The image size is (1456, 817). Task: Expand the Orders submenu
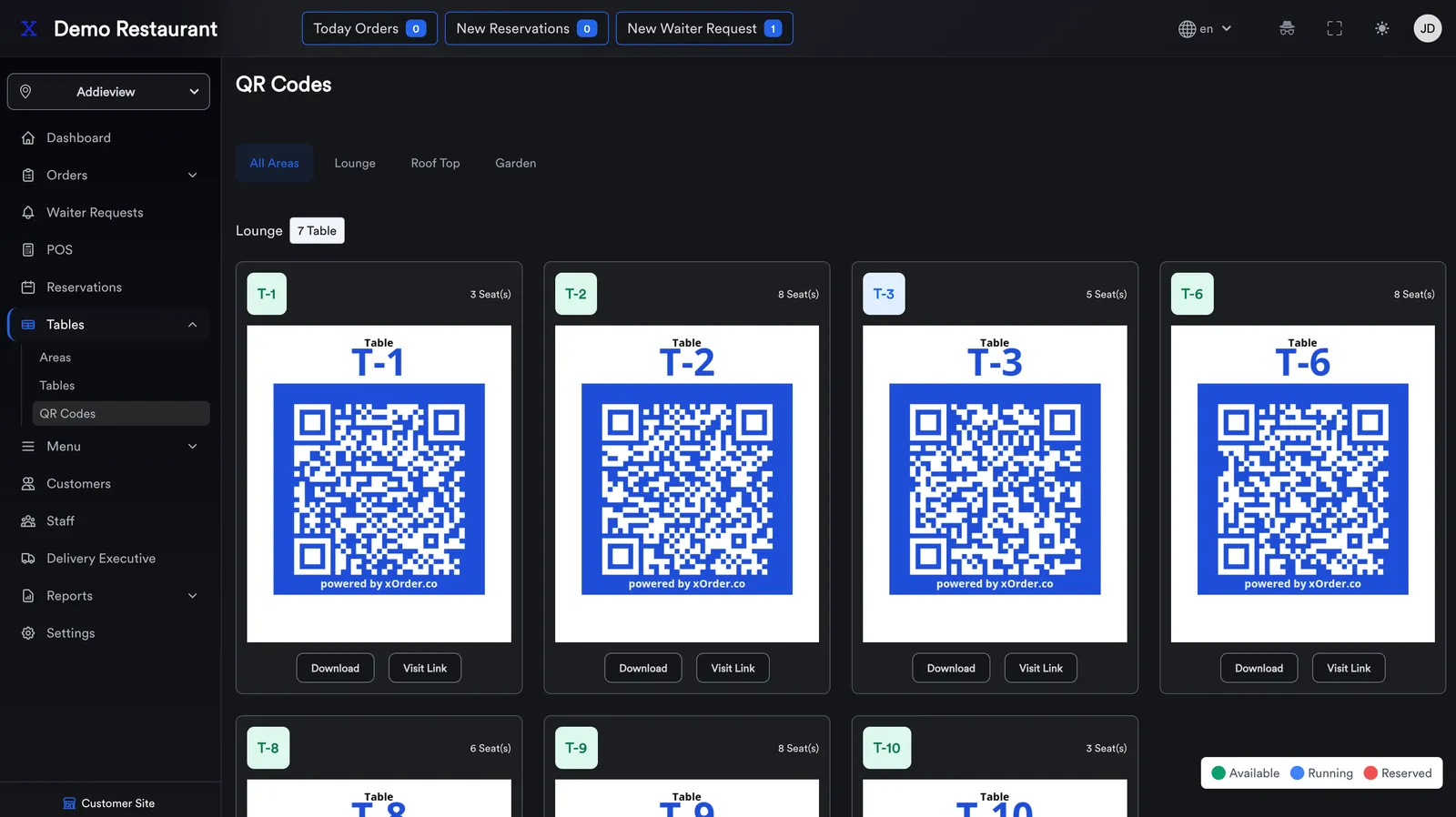[x=109, y=175]
